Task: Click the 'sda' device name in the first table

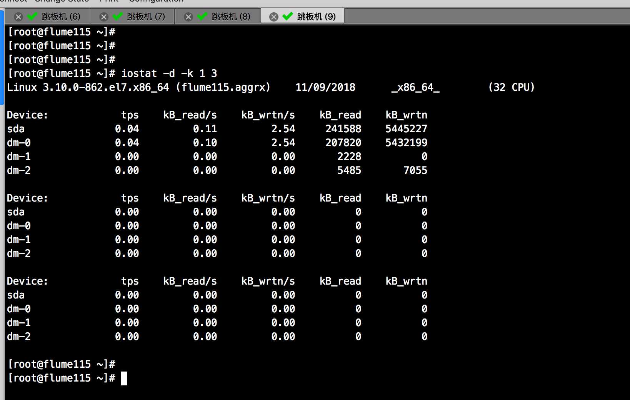Action: [x=16, y=129]
